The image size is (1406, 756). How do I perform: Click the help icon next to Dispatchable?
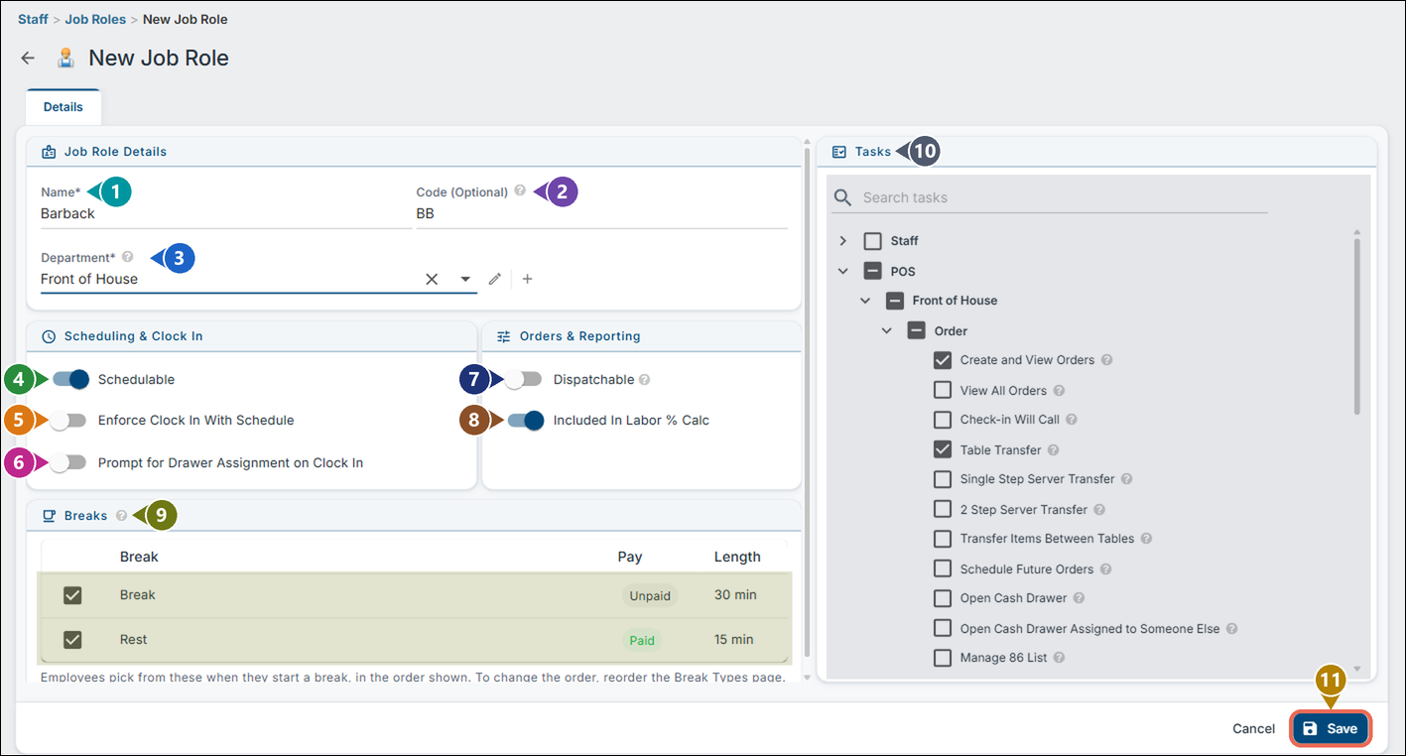644,379
